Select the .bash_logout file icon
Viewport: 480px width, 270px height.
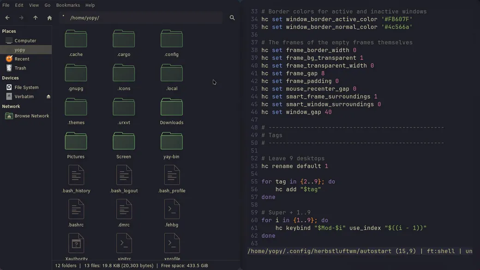coord(124,175)
